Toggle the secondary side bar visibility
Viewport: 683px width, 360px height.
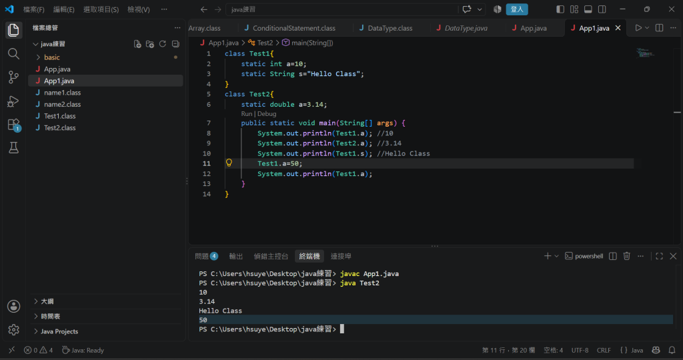(x=602, y=9)
